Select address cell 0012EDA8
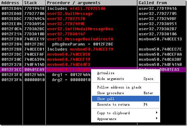 coord(11,14)
